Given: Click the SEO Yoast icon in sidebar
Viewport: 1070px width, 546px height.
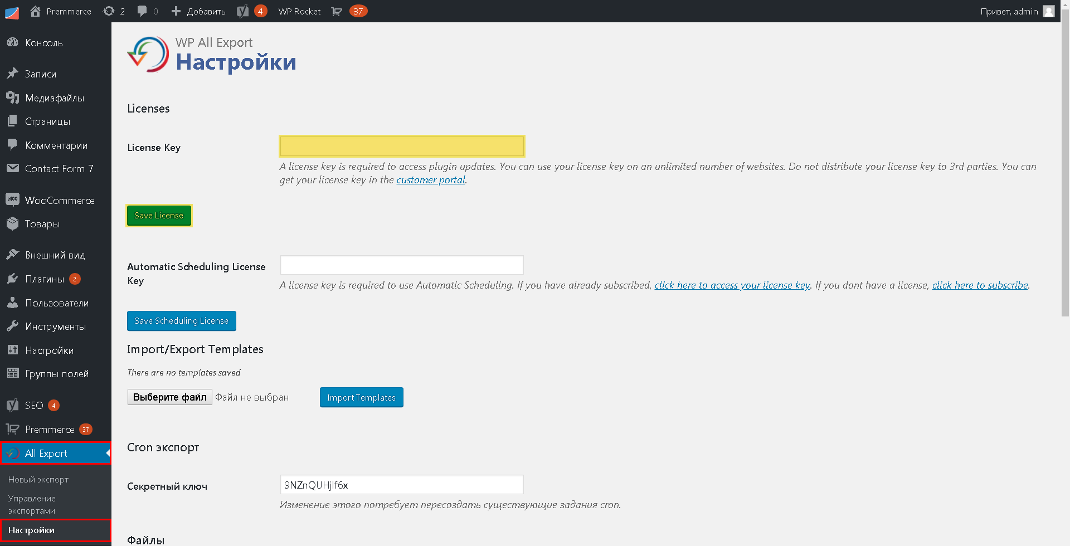Looking at the screenshot, I should (12, 405).
